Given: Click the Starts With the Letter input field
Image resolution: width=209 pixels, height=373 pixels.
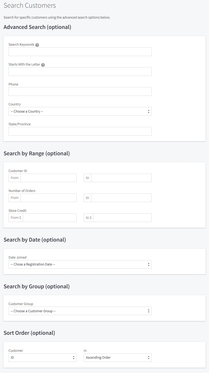Looking at the screenshot, I should tap(80, 71).
